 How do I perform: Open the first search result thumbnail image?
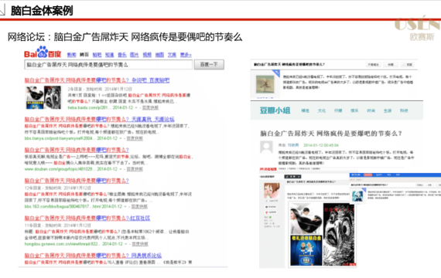click(43, 98)
